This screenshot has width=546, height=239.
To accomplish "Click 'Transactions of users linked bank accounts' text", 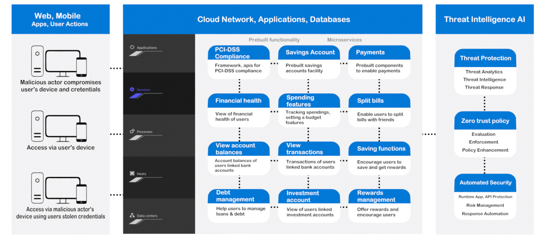I will (x=310, y=164).
